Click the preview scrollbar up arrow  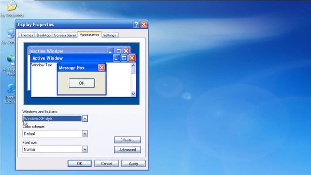133,65
